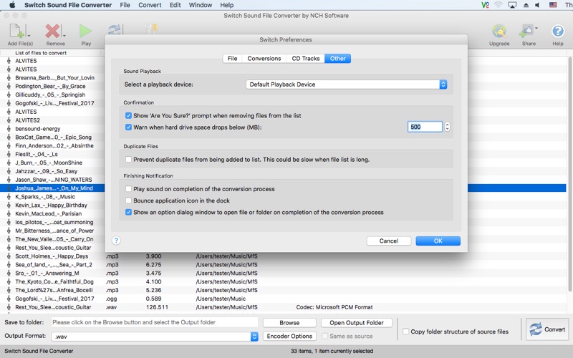Open the Output Format .wav dropdown

[155, 337]
